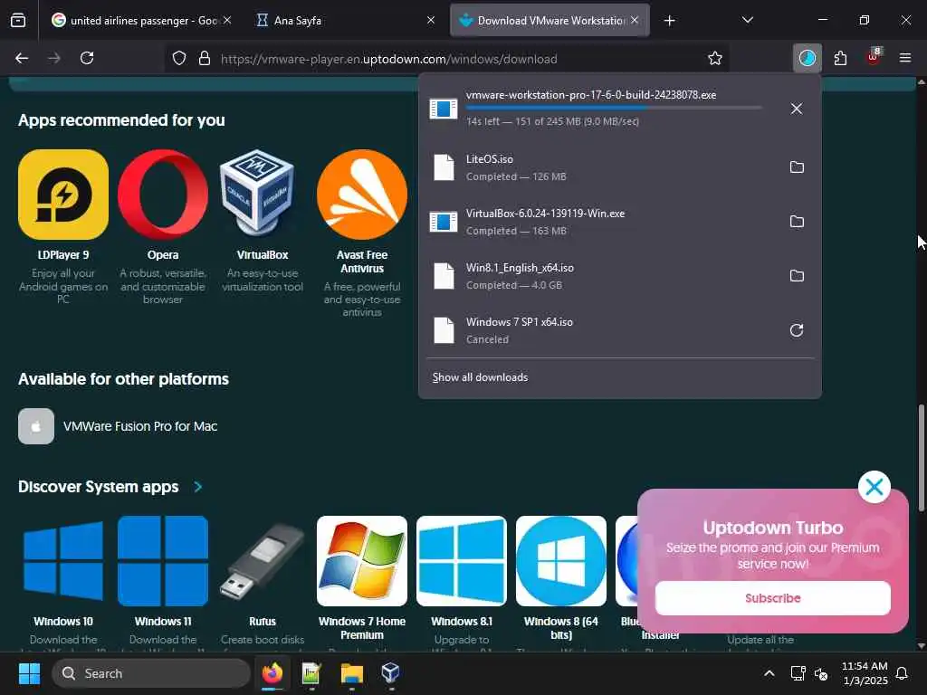Open the list all tabs dropdown
The width and height of the screenshot is (927, 695).
(x=747, y=21)
